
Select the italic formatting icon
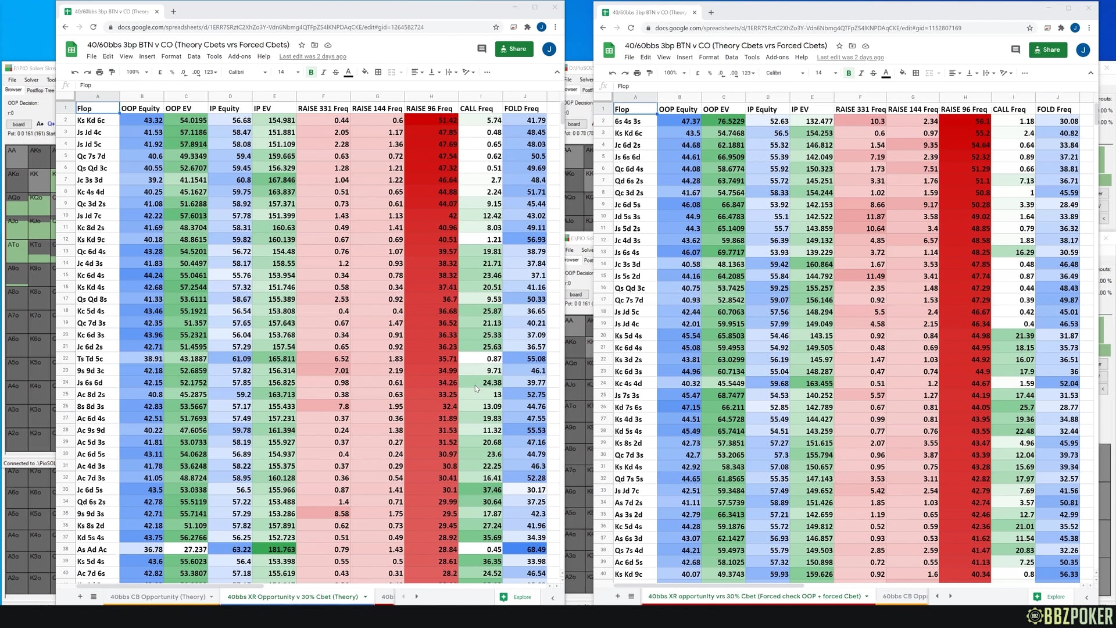point(324,72)
